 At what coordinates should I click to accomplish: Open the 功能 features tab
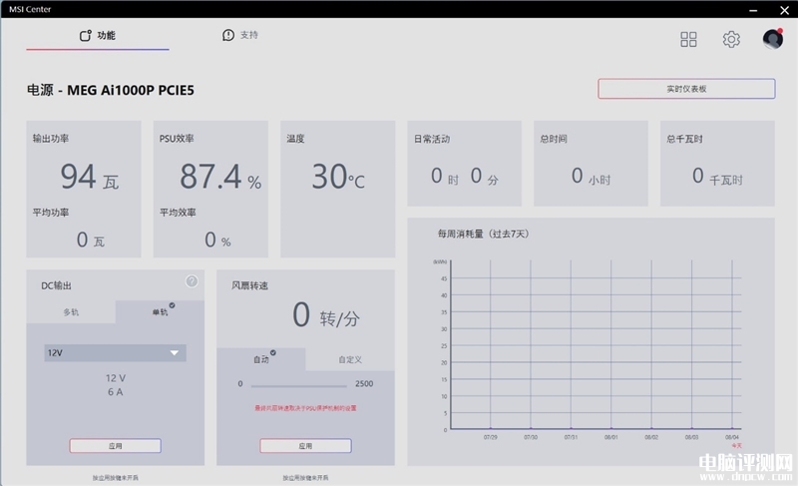[x=98, y=35]
